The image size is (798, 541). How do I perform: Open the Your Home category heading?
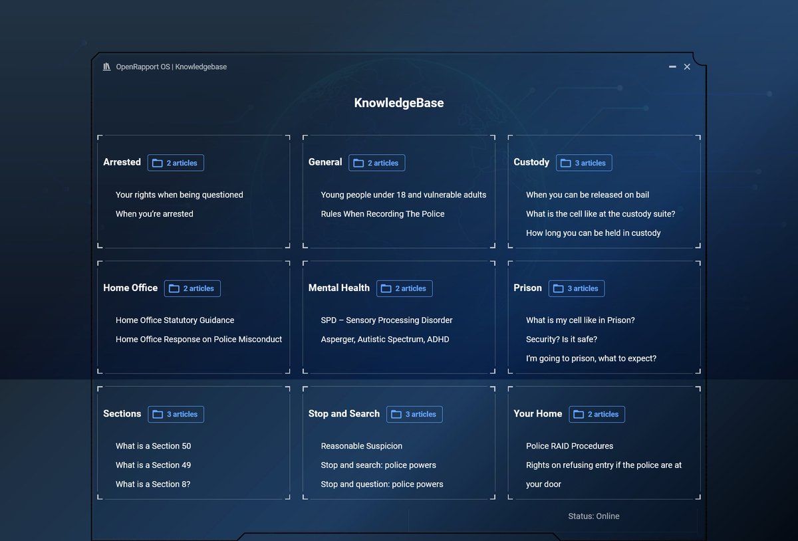(538, 413)
